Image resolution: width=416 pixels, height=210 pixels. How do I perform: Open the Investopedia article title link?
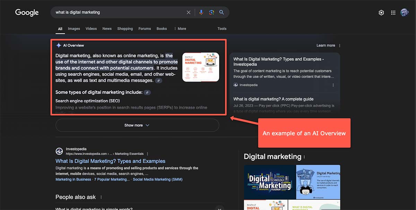point(110,161)
